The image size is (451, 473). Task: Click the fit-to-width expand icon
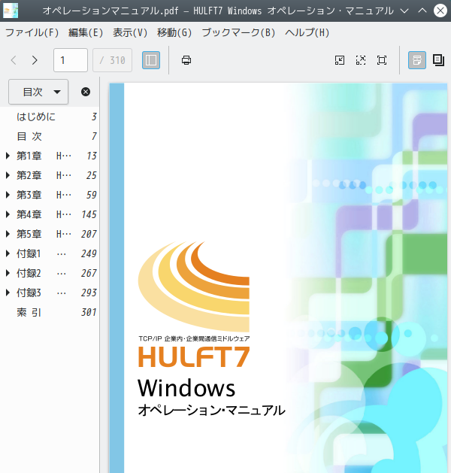click(x=361, y=60)
